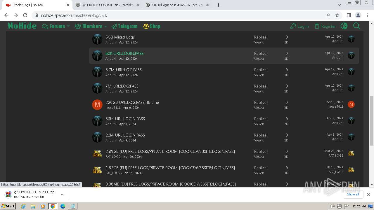Open thread 30M URL:LOGIN:PASS
Screen dimensions: 374x210
(125, 119)
